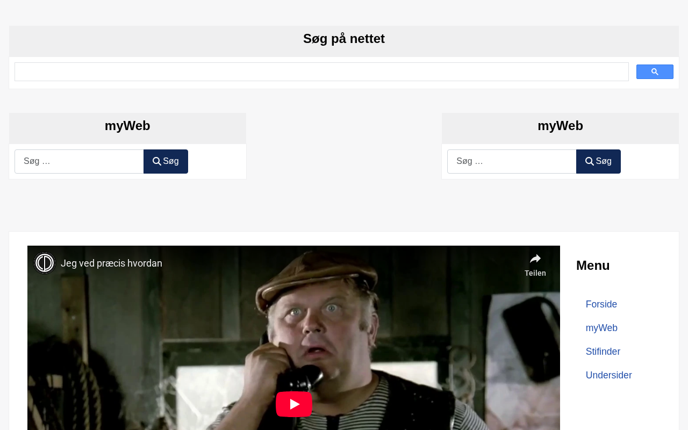Screen dimensions: 688x430
Task: Click the right myWeb Søg button
Action: [598, 161]
